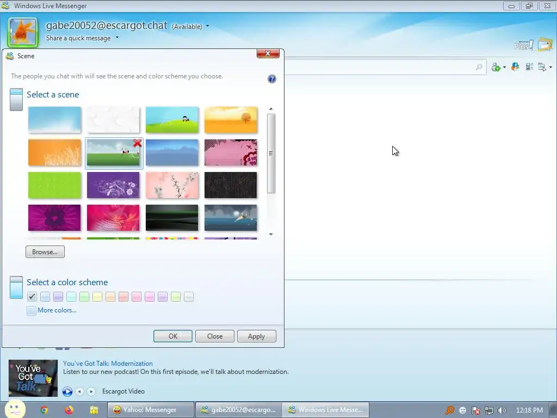The width and height of the screenshot is (557, 418).
Task: Click the orange magnifier tray icon
Action: point(450,410)
